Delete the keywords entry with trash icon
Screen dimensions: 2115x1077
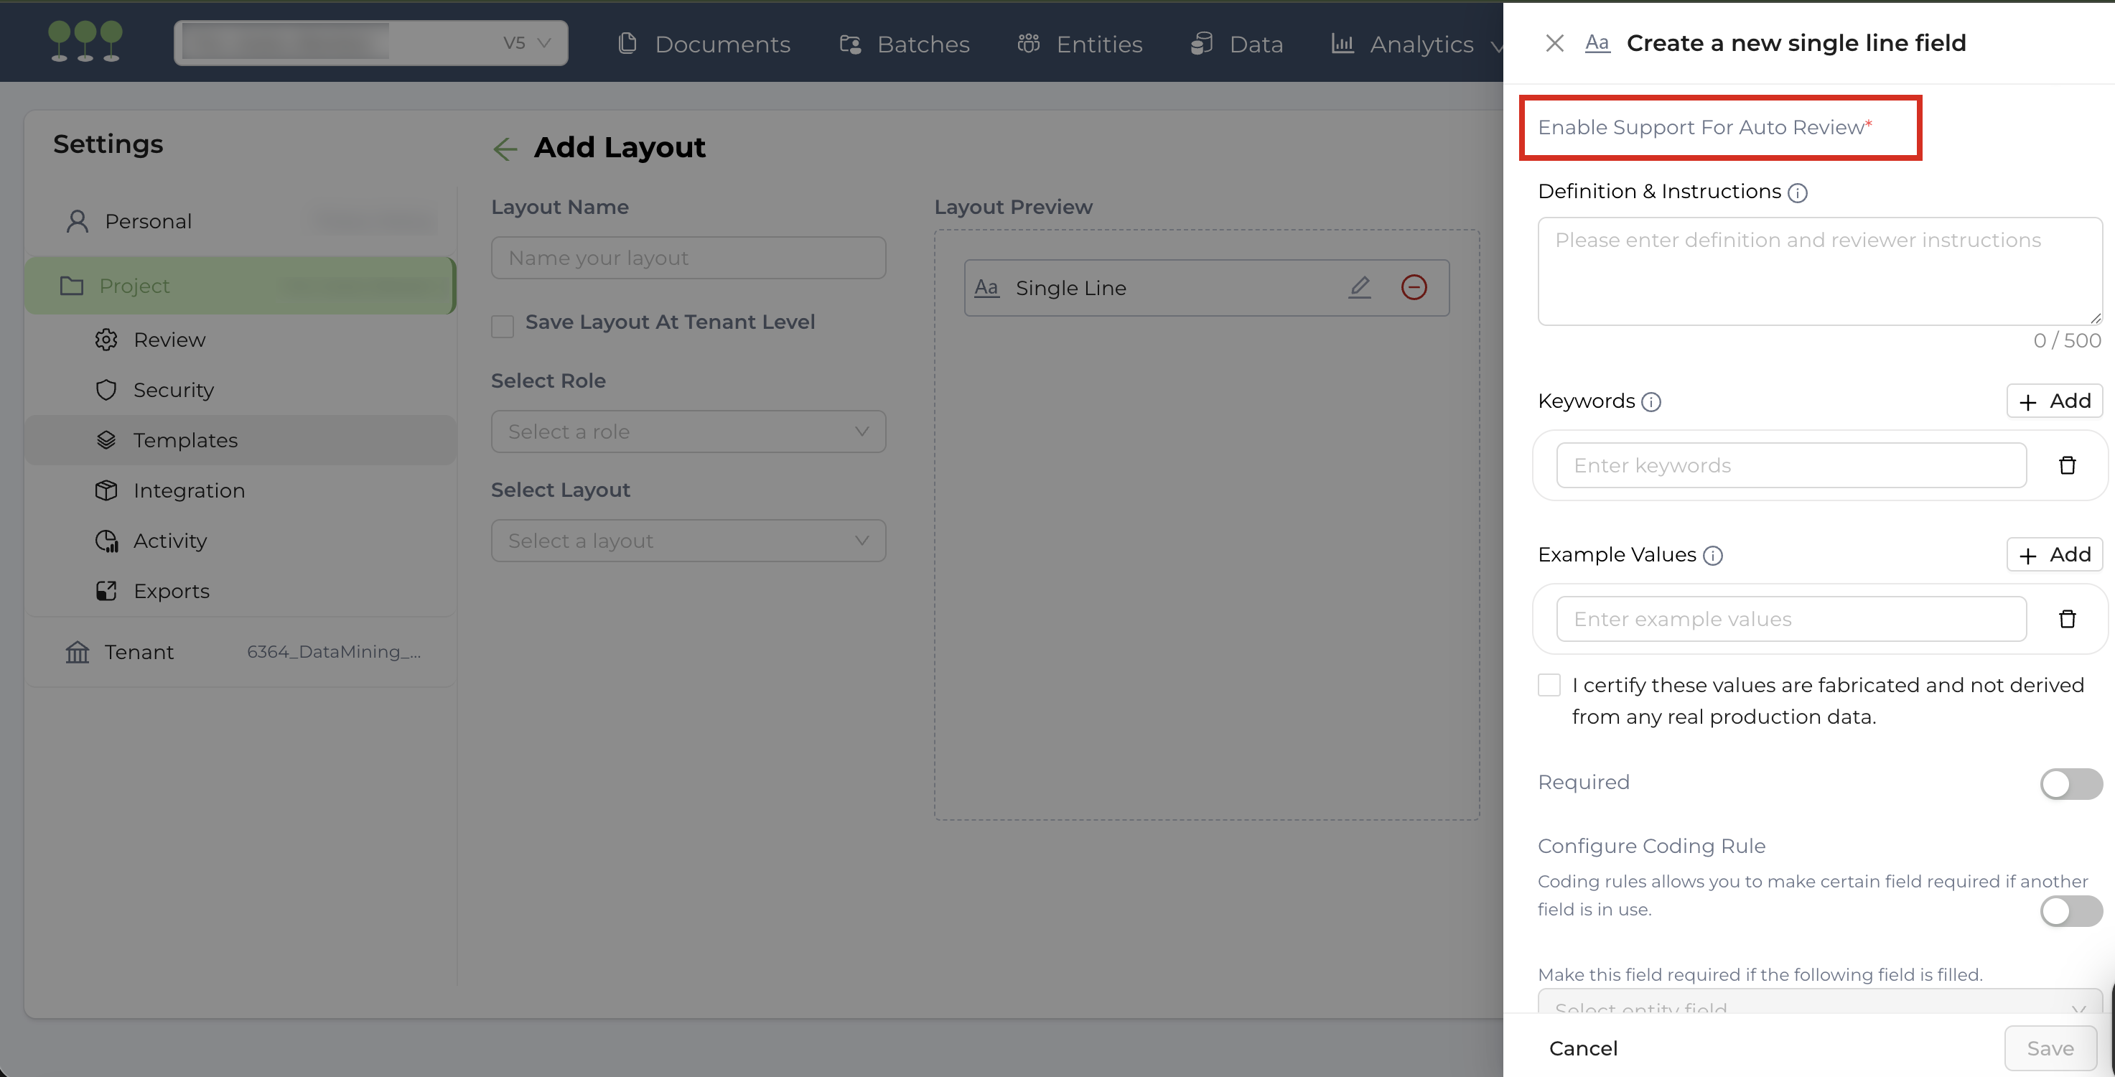(2067, 465)
